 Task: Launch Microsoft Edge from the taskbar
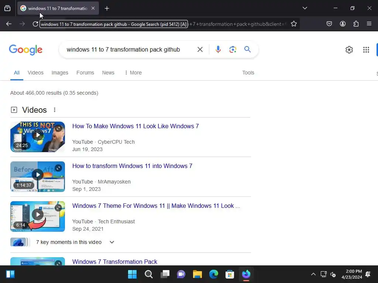coord(214,274)
